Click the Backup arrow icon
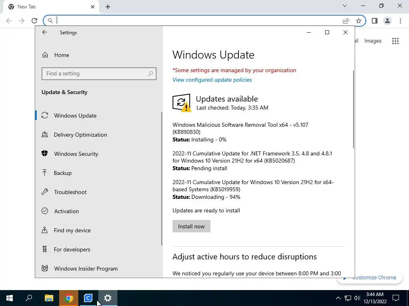The height and width of the screenshot is (306, 409). coord(45,173)
